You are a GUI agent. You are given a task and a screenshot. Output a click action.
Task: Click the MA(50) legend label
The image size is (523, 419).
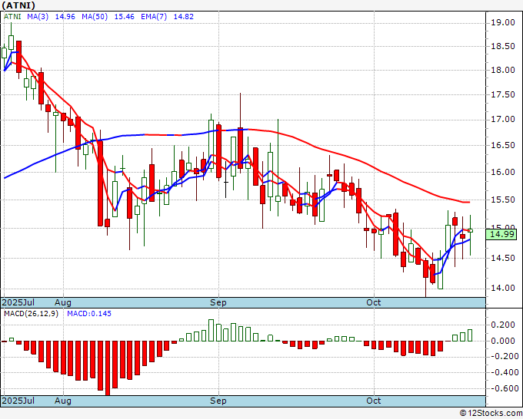coord(95,17)
